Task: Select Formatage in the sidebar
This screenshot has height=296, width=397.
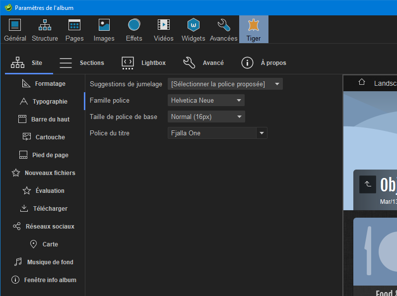Action: 44,84
